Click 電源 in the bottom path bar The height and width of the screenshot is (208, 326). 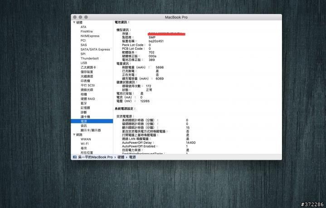click(132, 157)
